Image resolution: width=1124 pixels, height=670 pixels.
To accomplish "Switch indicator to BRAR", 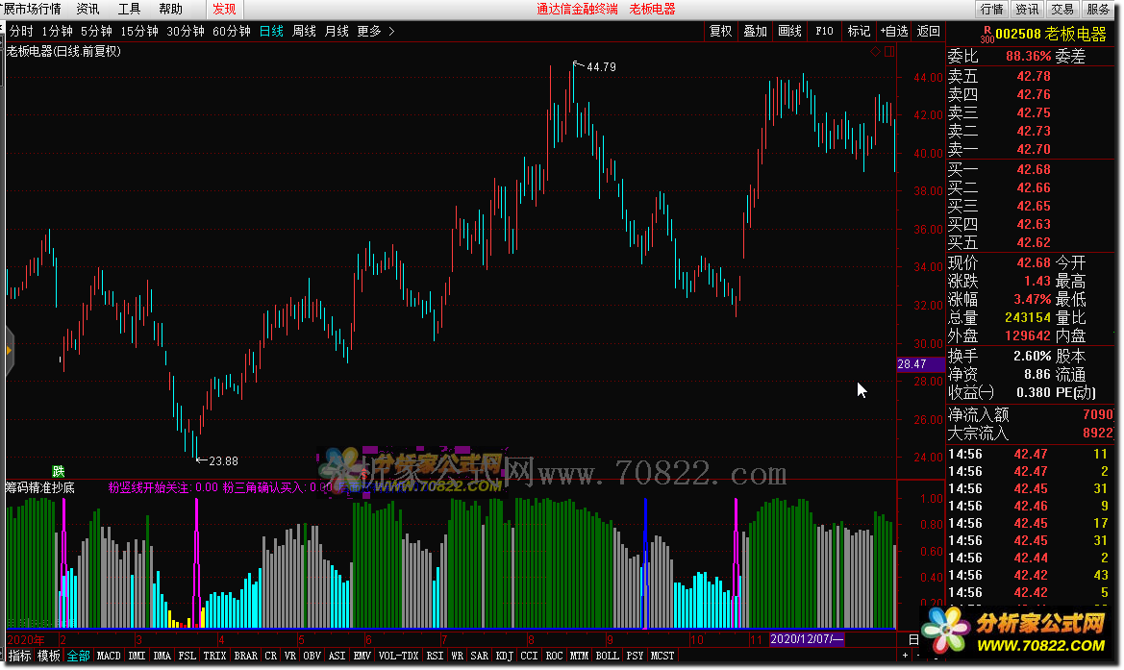I will [x=245, y=656].
